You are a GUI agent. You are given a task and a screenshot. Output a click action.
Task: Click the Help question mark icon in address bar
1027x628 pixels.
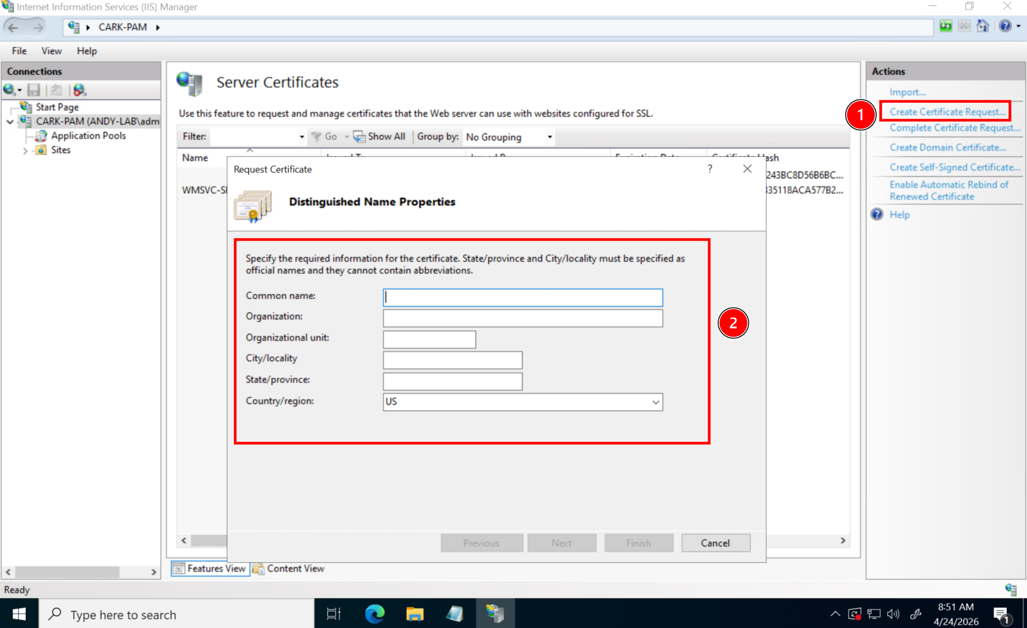click(1005, 26)
